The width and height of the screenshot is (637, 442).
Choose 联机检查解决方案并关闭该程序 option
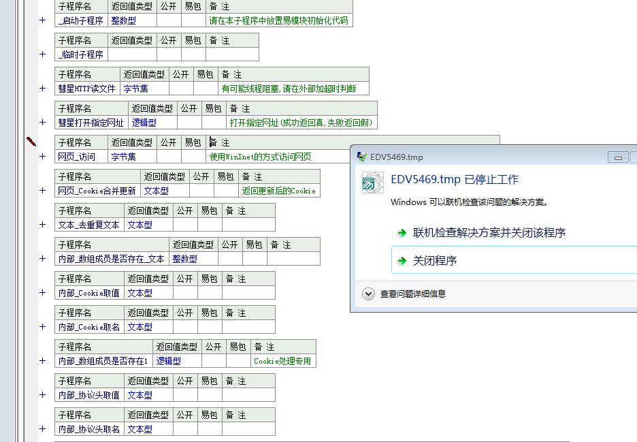click(x=489, y=233)
